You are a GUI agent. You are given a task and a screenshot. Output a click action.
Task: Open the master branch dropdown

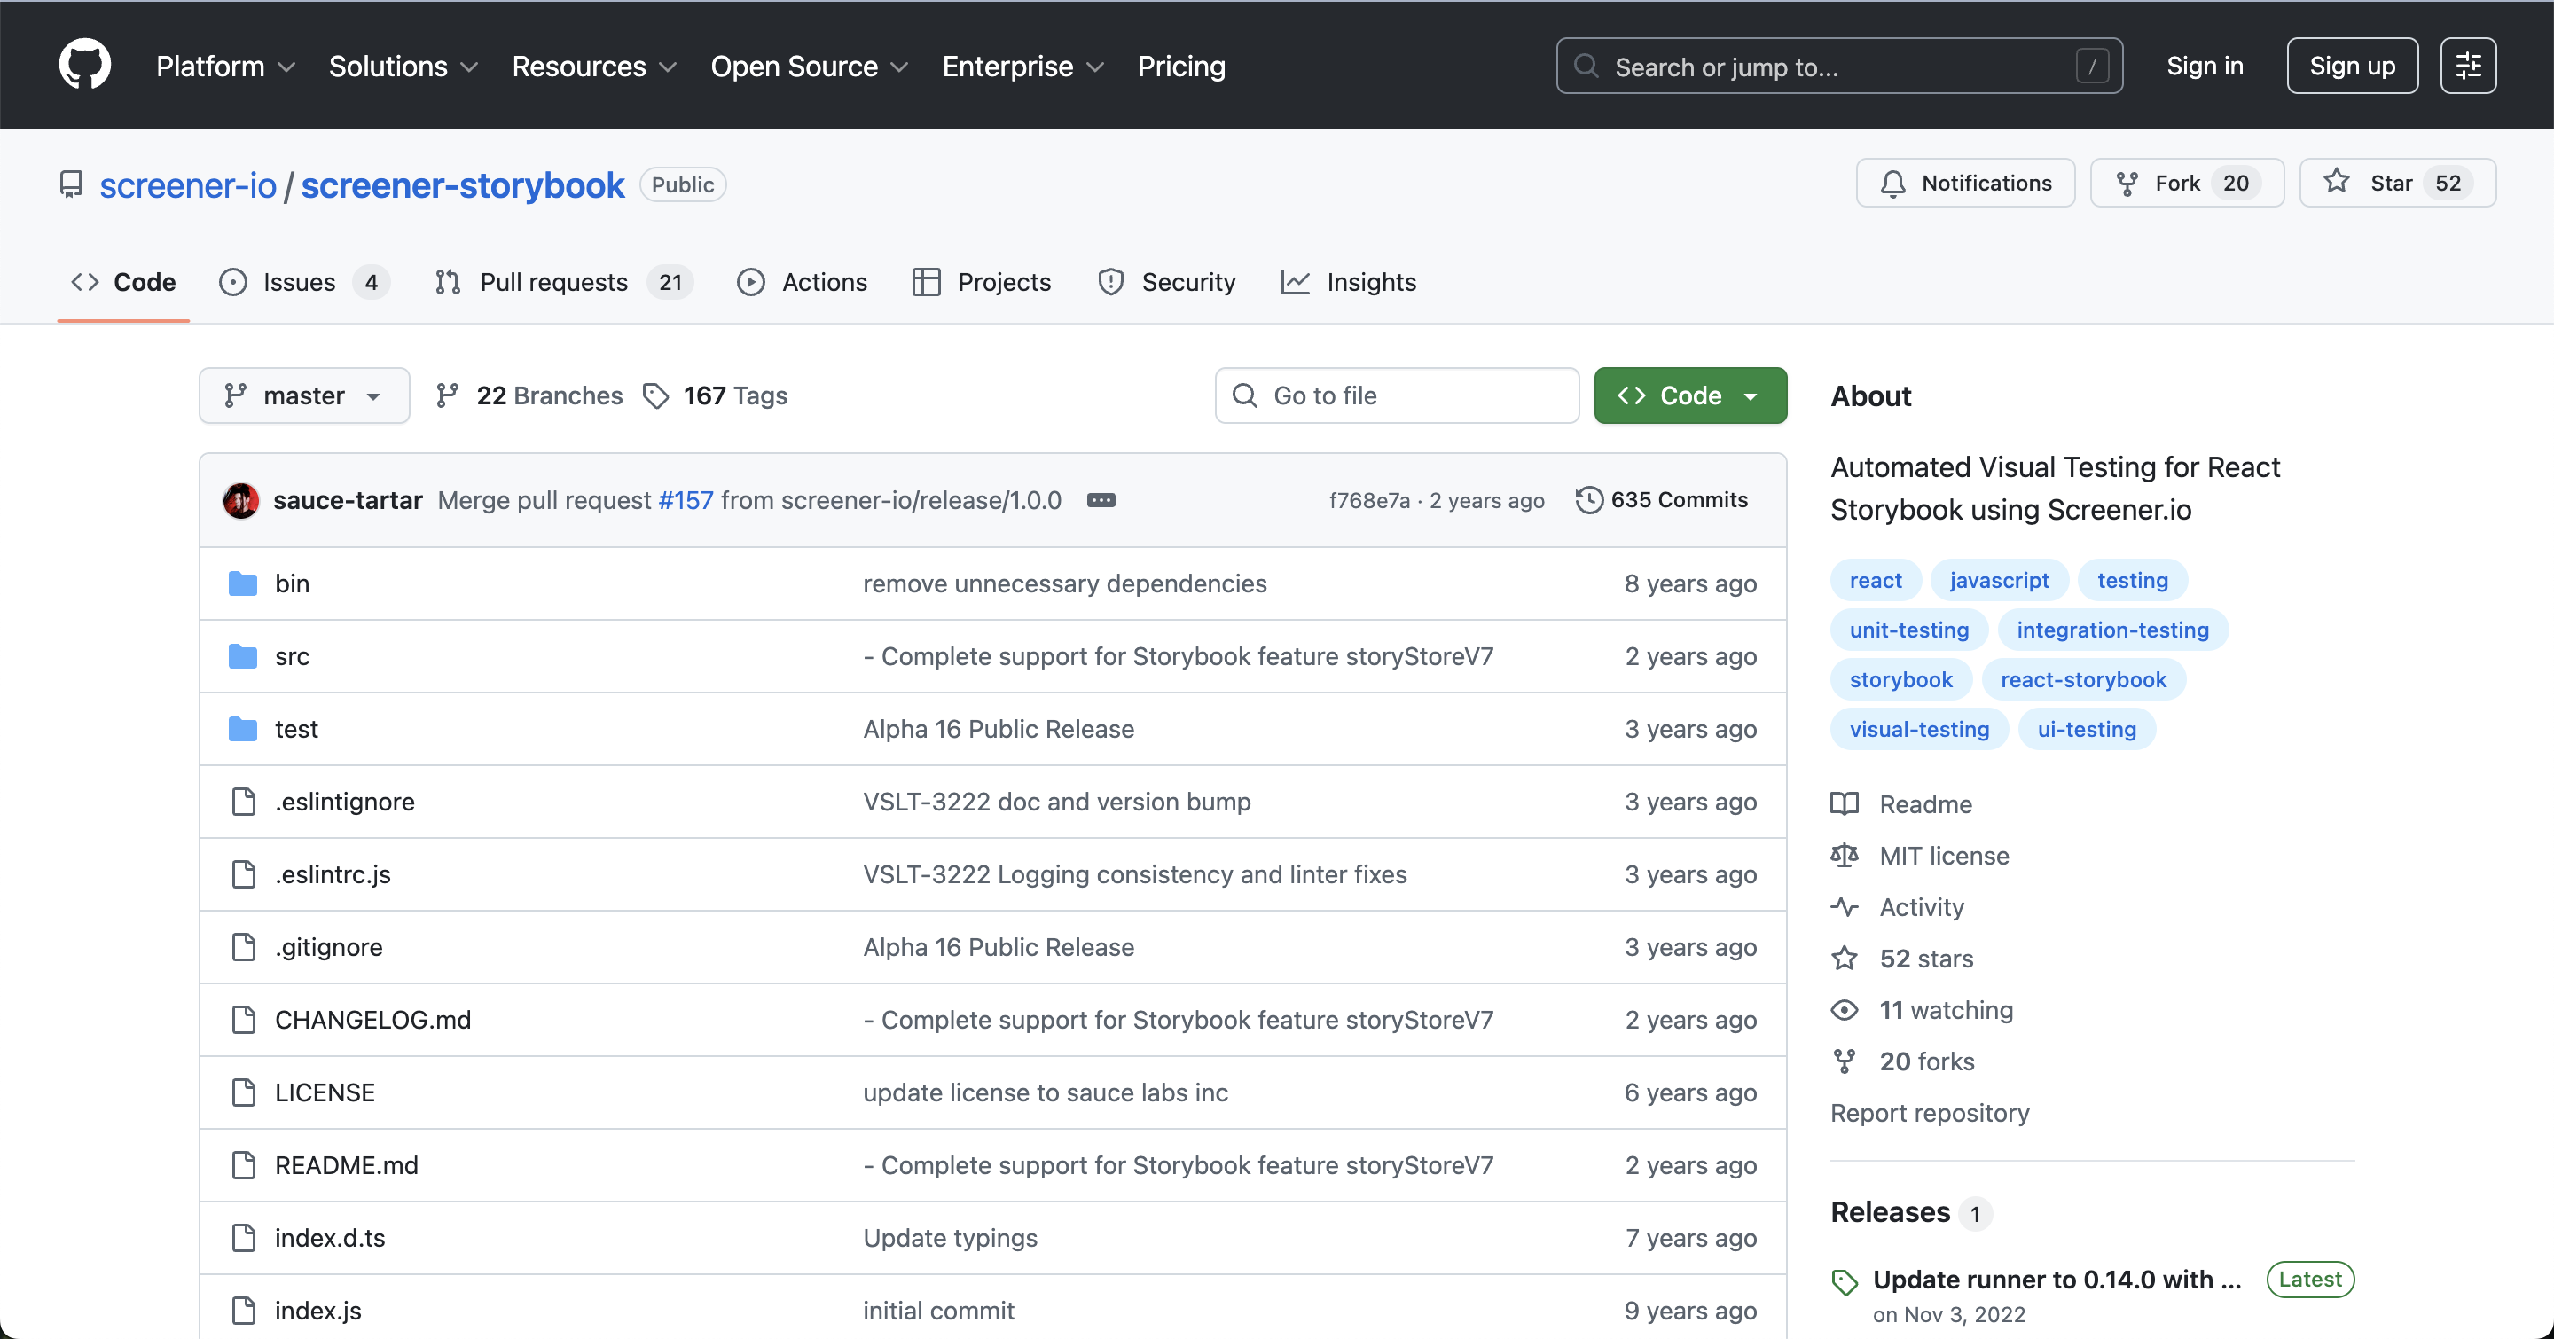303,395
